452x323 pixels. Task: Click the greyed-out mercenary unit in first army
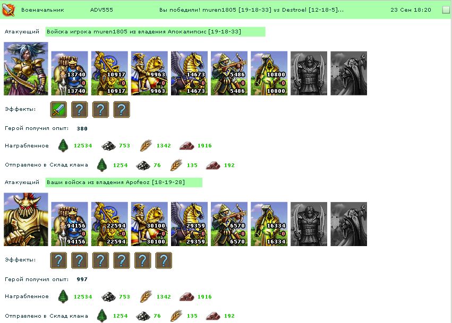tap(309, 73)
